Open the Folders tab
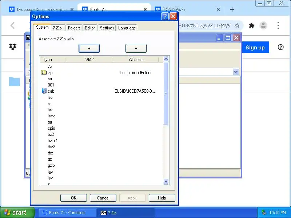Screen dimensions: 291x218 tap(74, 28)
